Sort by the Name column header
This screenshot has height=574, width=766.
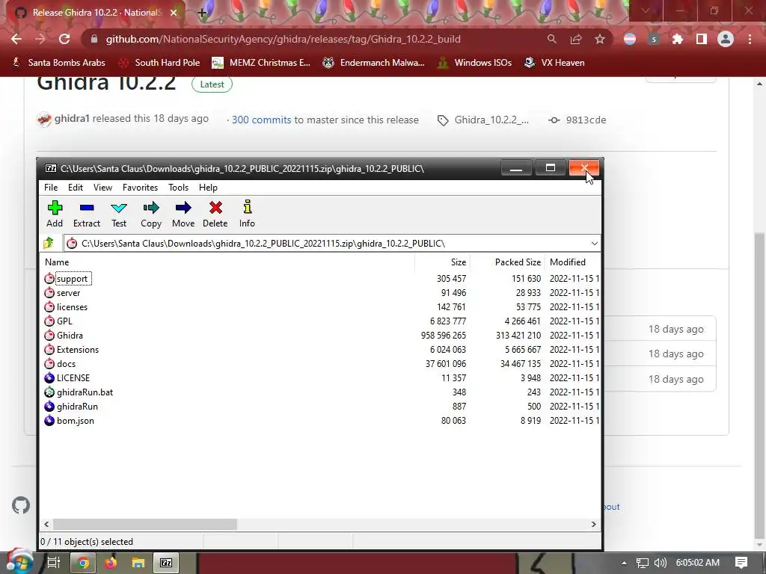point(228,262)
